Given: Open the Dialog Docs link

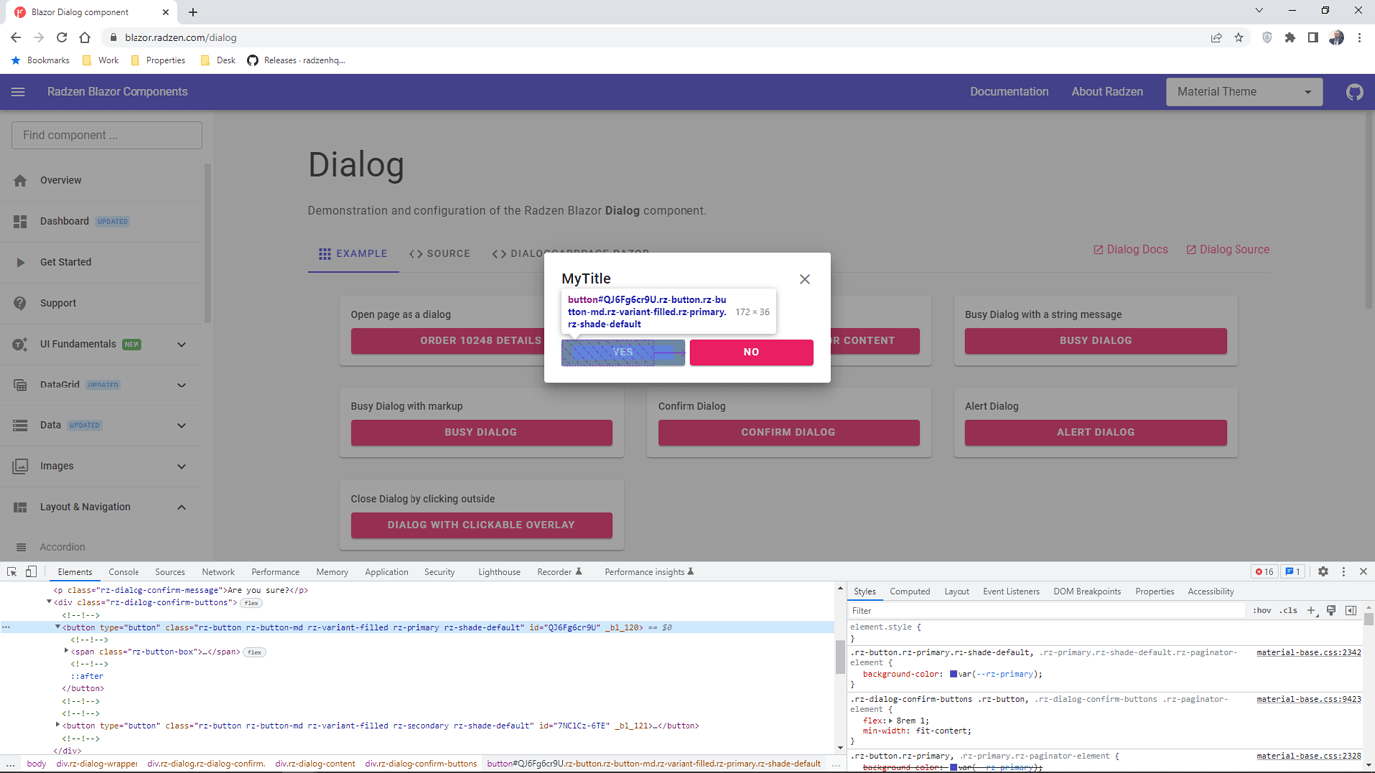Looking at the screenshot, I should click(1131, 250).
